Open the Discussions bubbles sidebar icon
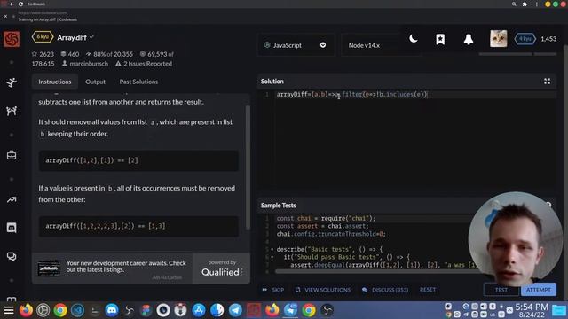The width and height of the screenshot is (568, 319). (12, 256)
